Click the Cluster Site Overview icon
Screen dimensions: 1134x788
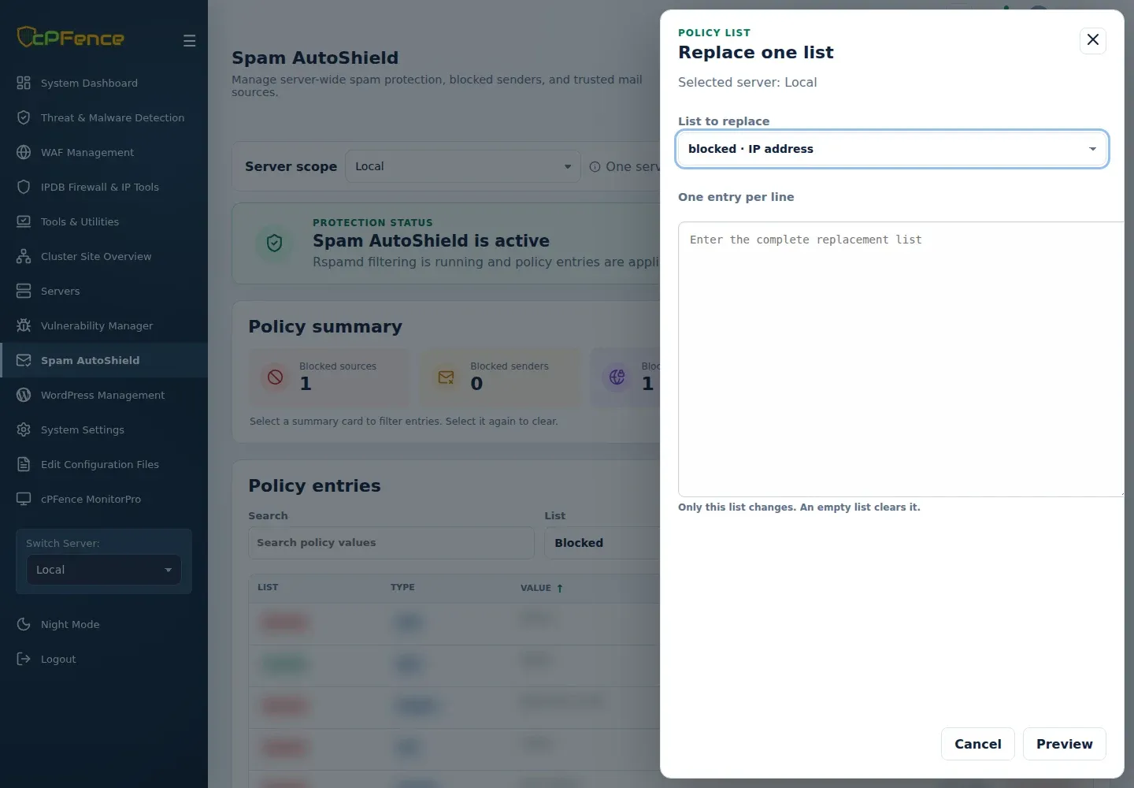[x=24, y=256]
